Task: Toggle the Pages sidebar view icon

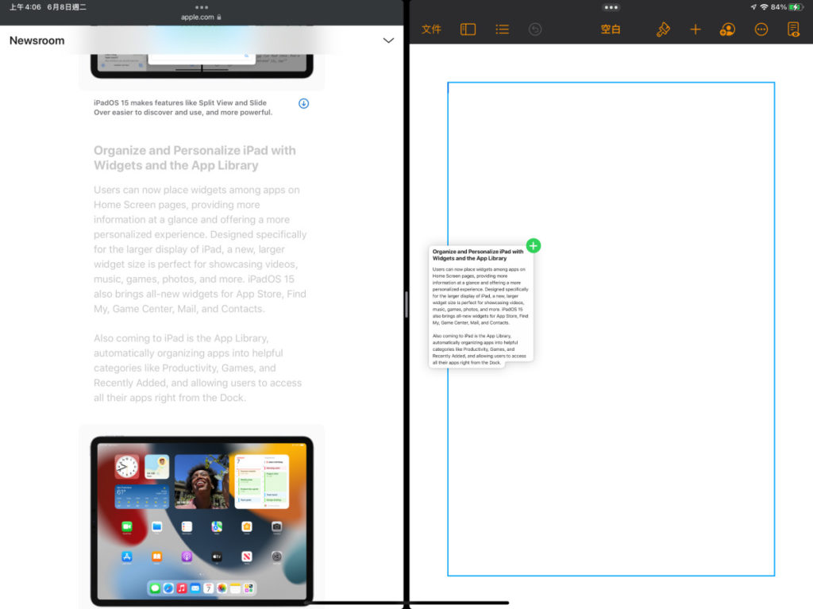Action: (468, 29)
